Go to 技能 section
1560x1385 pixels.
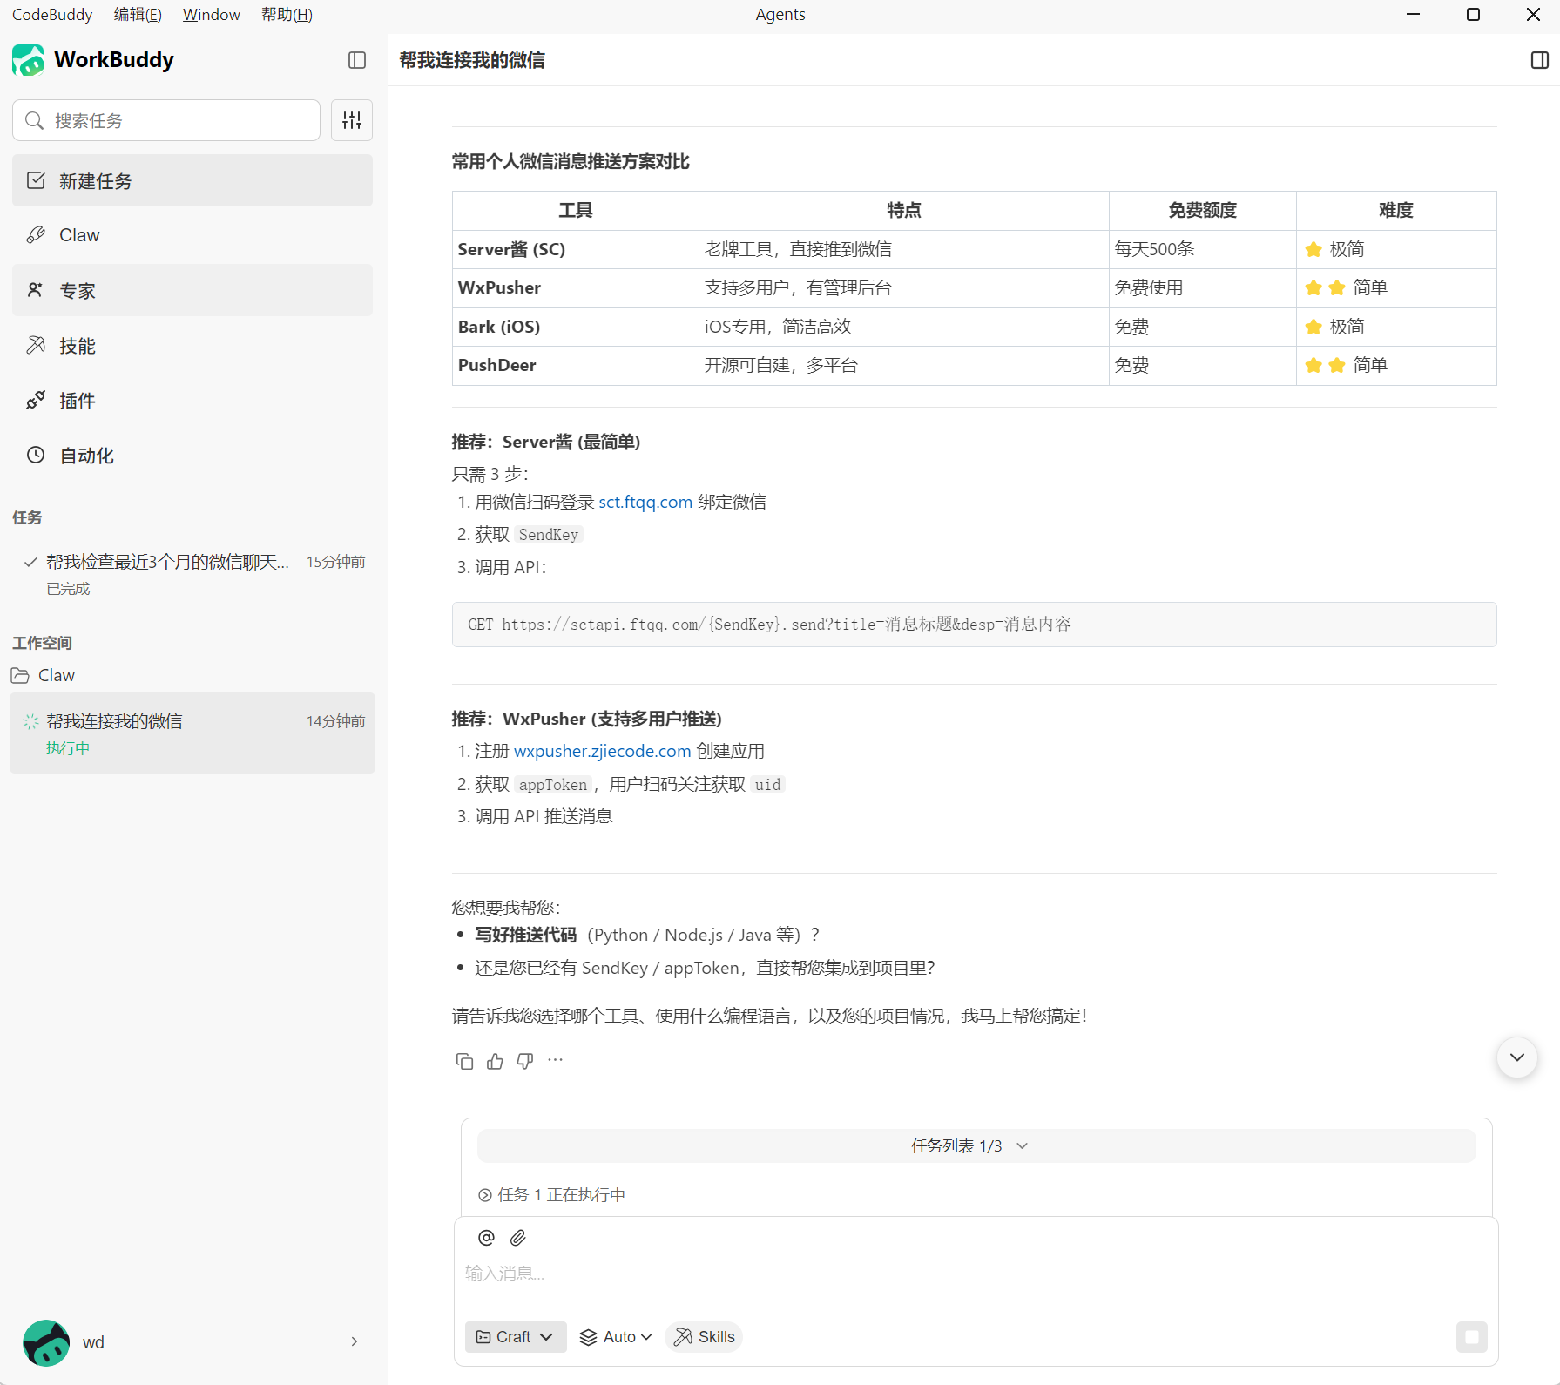(192, 346)
